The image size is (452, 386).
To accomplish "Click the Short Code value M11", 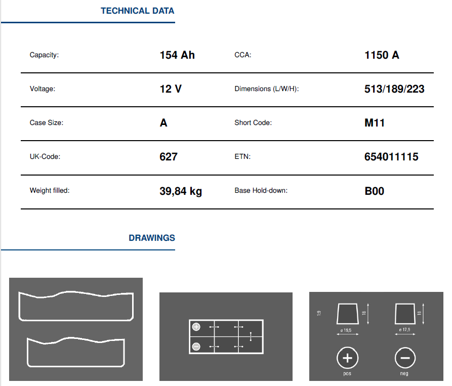I will pyautogui.click(x=375, y=123).
